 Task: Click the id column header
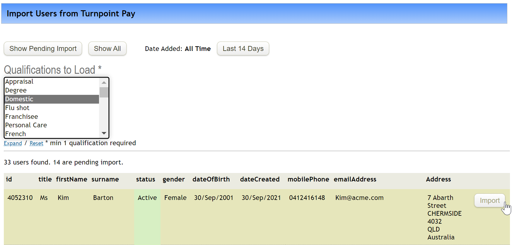click(9, 179)
